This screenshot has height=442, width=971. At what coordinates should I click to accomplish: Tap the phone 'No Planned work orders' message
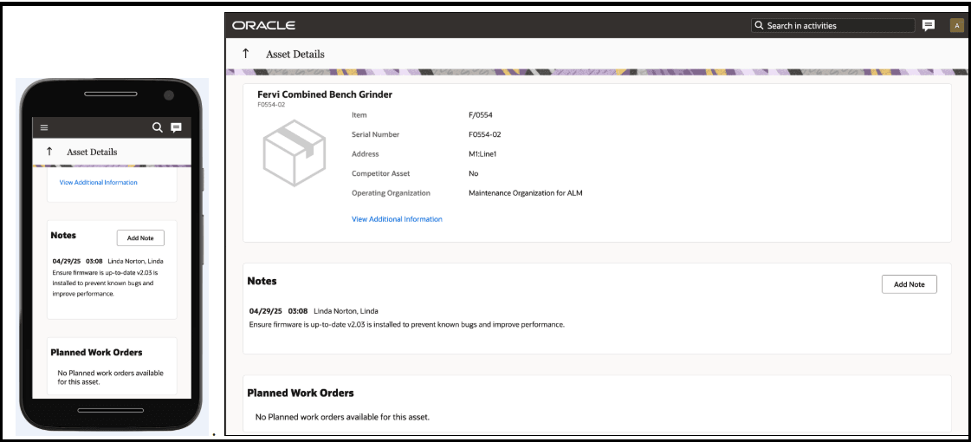coord(110,378)
